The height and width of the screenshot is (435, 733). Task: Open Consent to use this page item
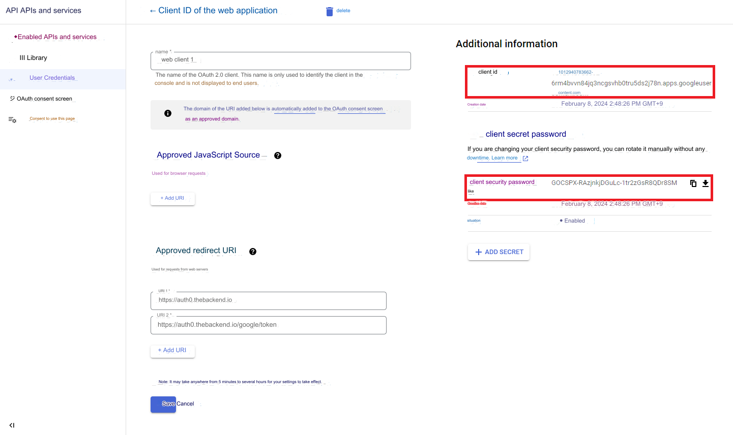pyautogui.click(x=52, y=119)
